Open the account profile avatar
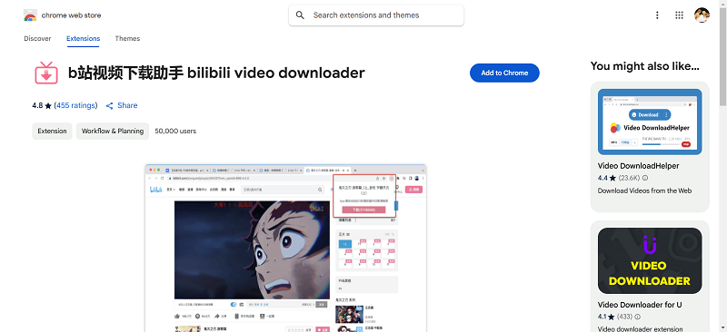 pos(702,15)
